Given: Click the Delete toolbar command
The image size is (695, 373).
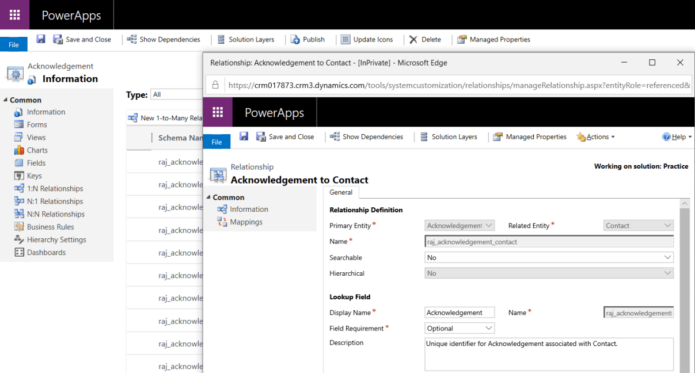Looking at the screenshot, I should coord(426,39).
